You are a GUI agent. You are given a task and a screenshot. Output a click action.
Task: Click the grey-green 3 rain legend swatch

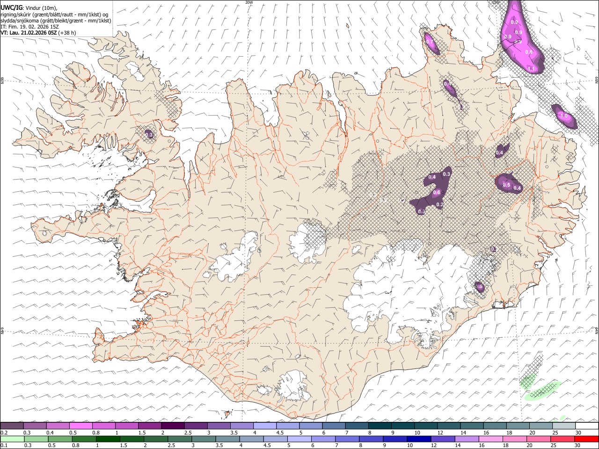pos(204,439)
